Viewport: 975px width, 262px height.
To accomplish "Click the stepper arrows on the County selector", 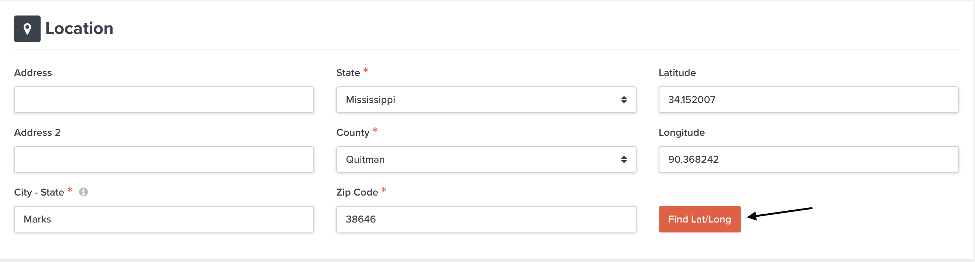I will click(x=624, y=159).
